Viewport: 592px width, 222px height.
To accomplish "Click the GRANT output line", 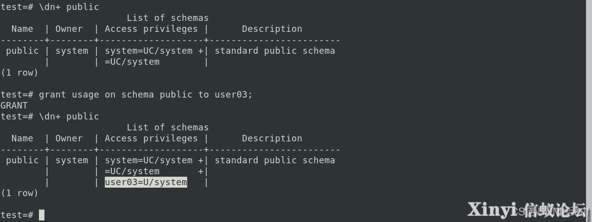I will point(14,106).
